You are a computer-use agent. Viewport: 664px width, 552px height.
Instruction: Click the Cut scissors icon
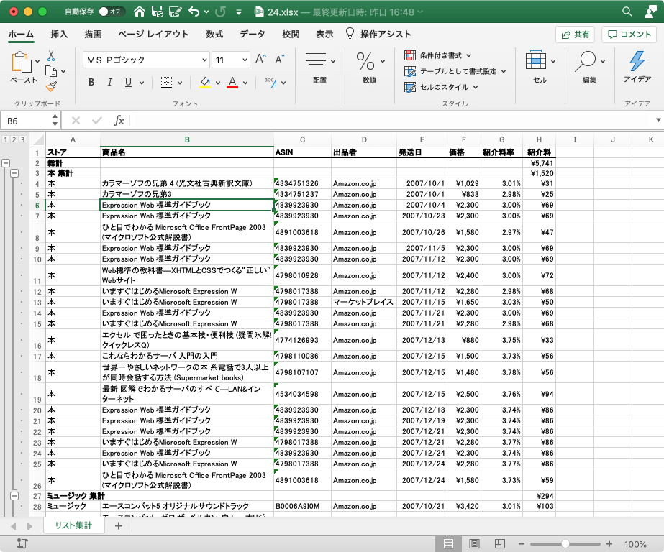[51, 55]
